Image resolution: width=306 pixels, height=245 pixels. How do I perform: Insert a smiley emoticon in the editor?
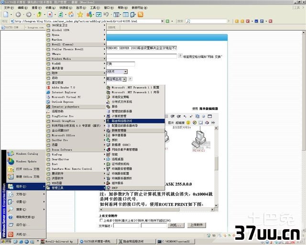click(x=188, y=122)
